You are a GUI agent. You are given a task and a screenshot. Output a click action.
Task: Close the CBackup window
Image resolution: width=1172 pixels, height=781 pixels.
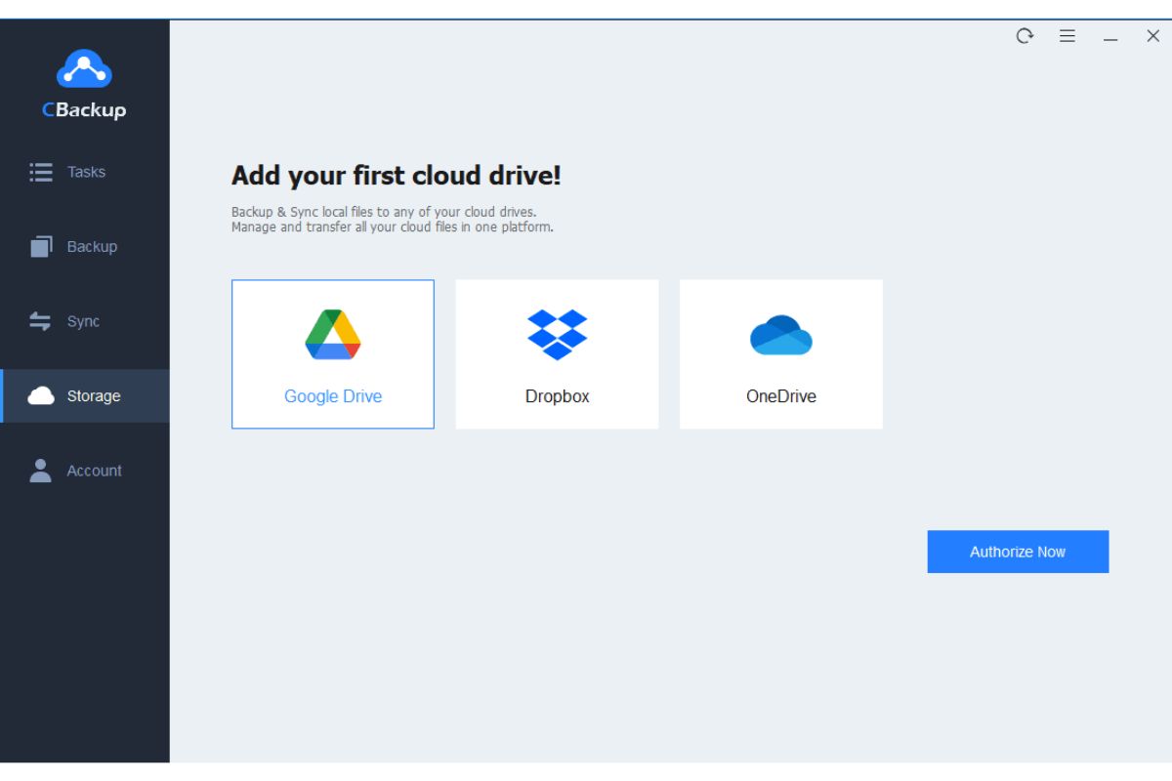pyautogui.click(x=1152, y=36)
